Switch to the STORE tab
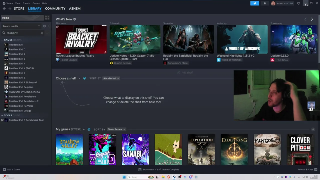The height and width of the screenshot is (180, 320). point(19,8)
